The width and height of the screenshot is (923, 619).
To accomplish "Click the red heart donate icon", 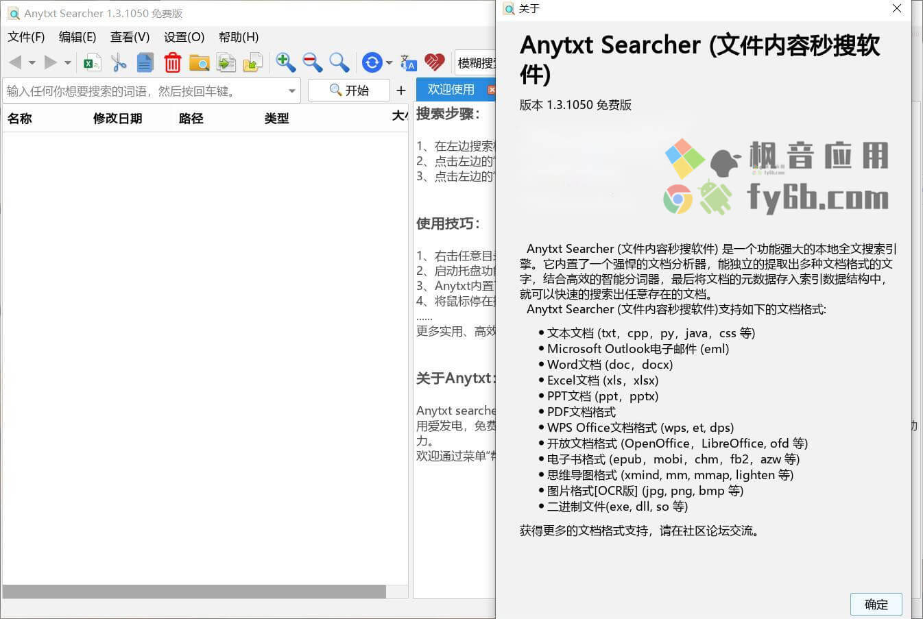I will (434, 63).
